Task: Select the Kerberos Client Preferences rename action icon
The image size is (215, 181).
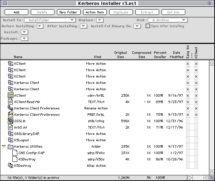Action: point(11,108)
